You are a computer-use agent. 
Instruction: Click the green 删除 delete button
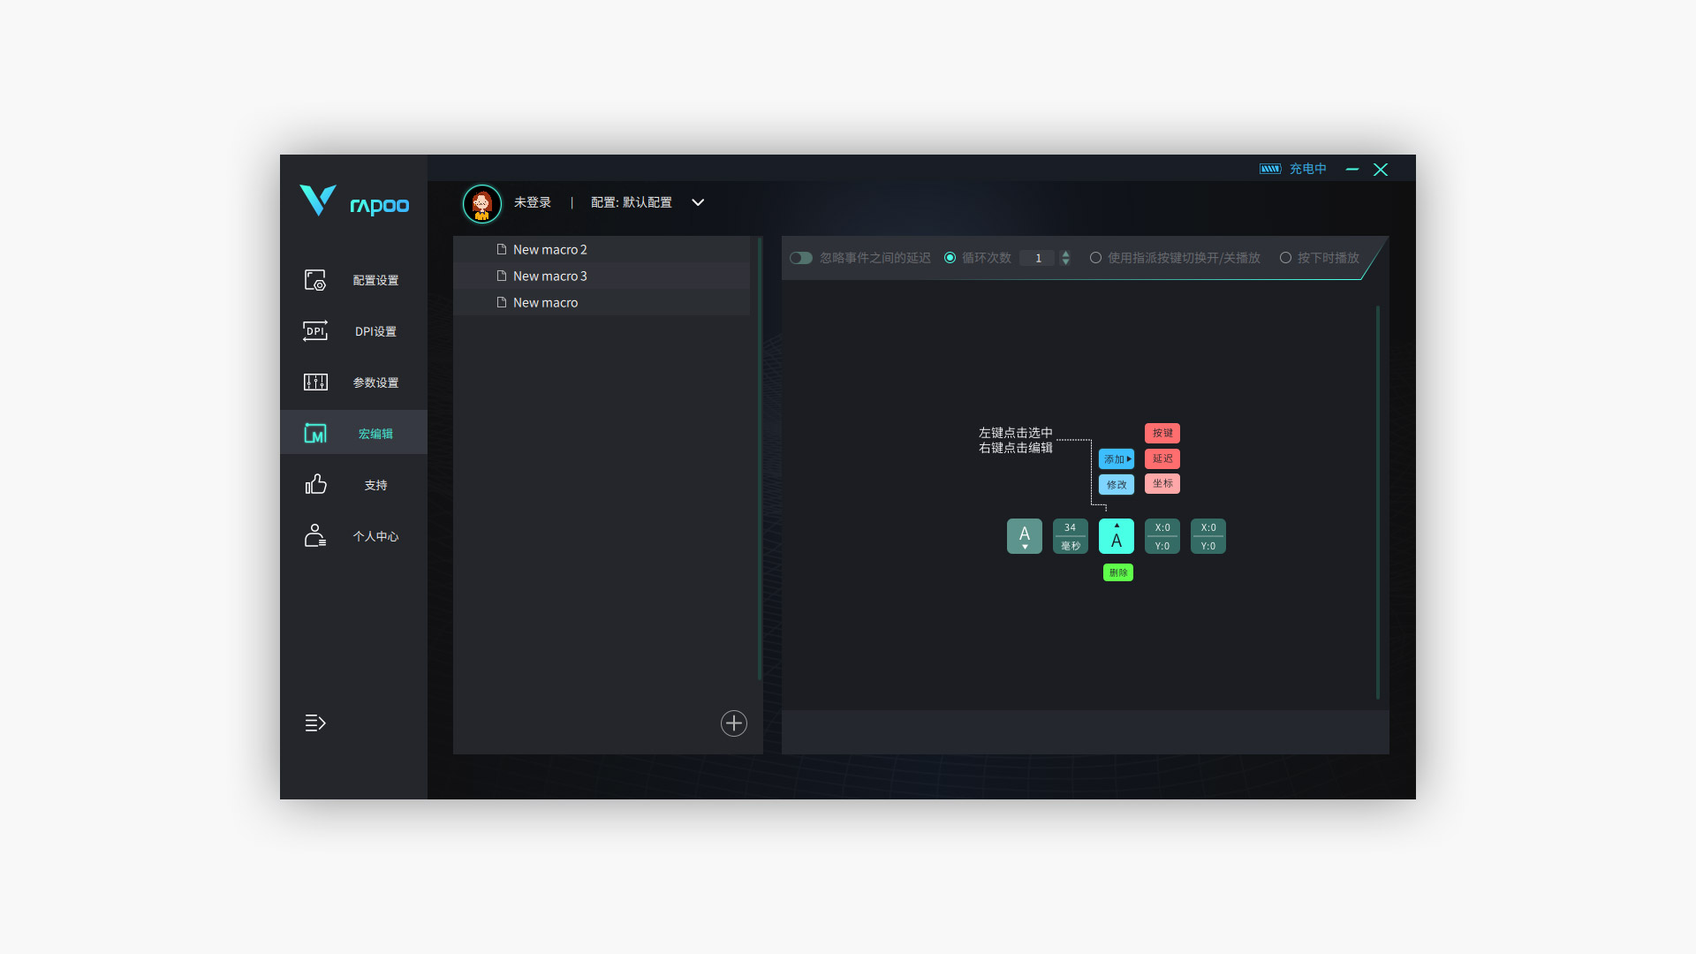tap(1118, 573)
